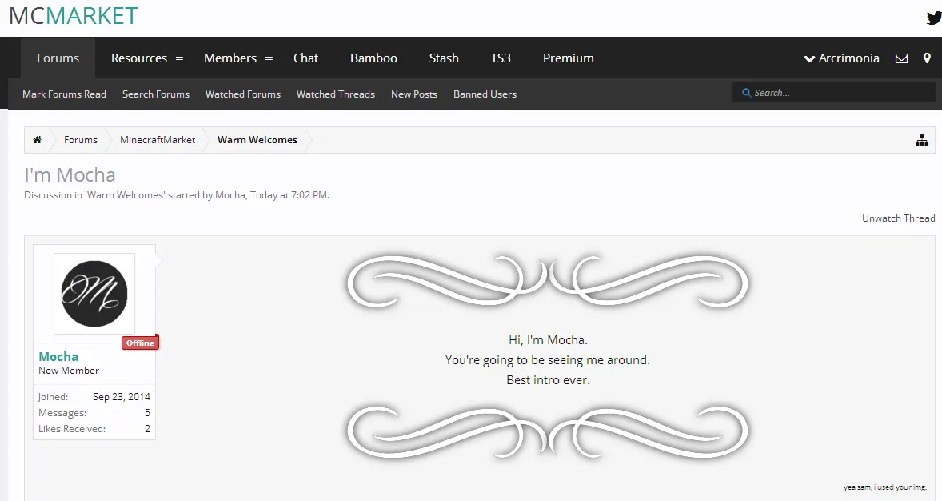Open Search Forums link
This screenshot has height=501, width=942.
pos(156,94)
